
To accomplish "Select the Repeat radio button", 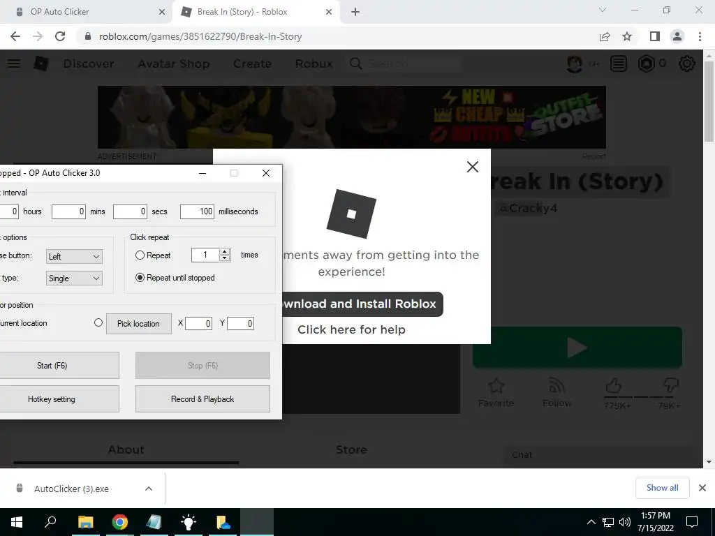I will (140, 255).
